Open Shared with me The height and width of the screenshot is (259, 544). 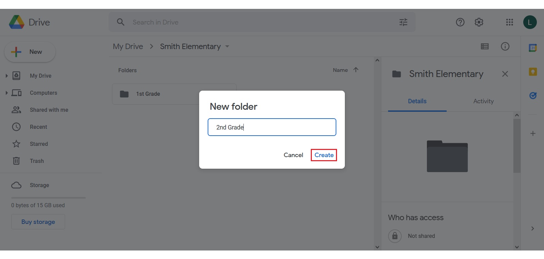coord(49,110)
